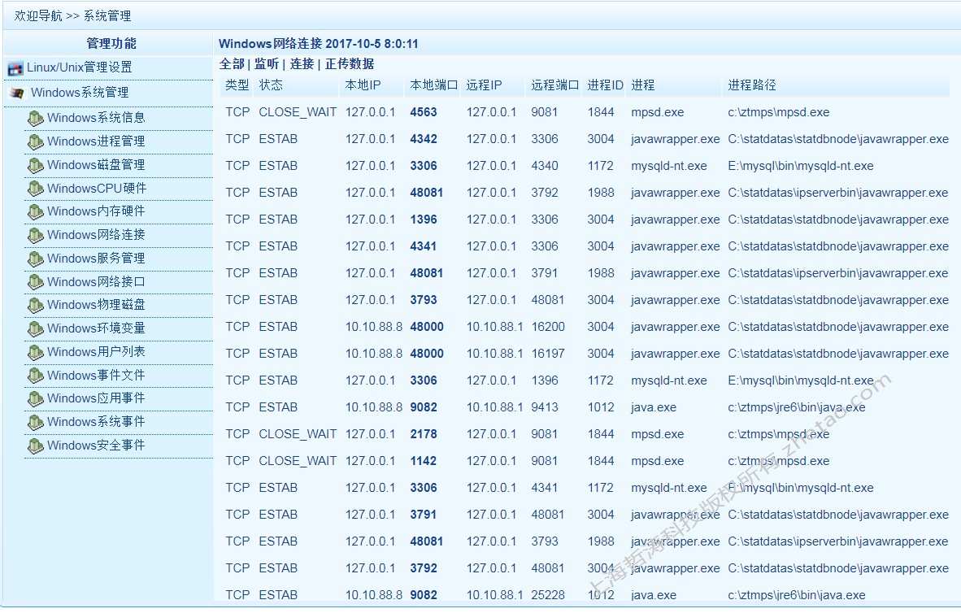Click icon beside WindowsCPU硬件
The height and width of the screenshot is (613, 961).
click(x=36, y=188)
